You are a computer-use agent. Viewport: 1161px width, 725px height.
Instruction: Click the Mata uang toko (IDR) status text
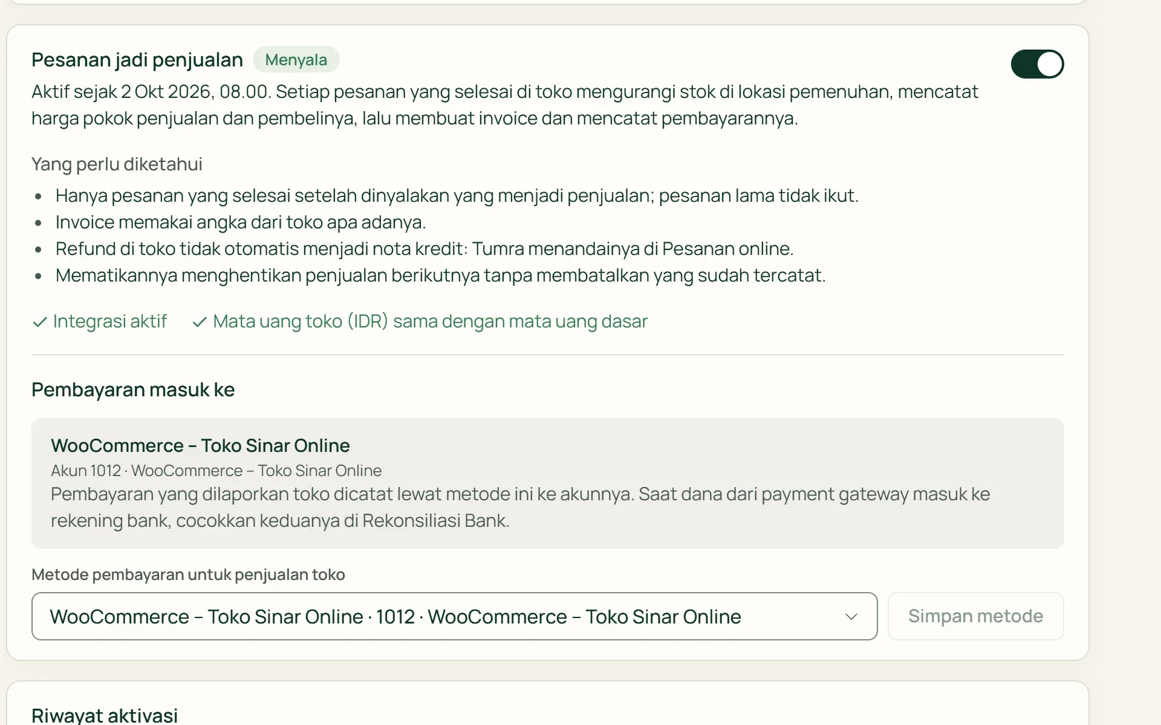[431, 321]
